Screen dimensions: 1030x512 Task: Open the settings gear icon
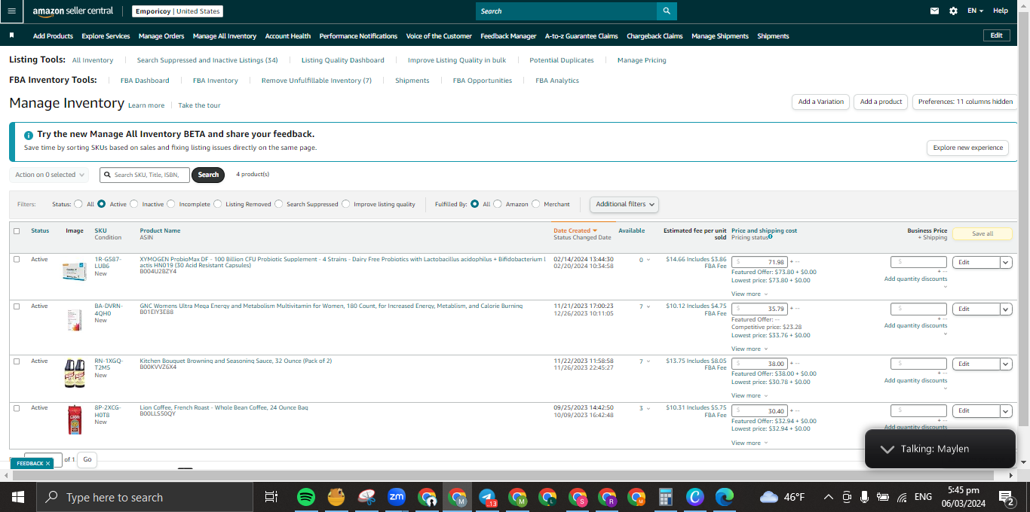[954, 11]
